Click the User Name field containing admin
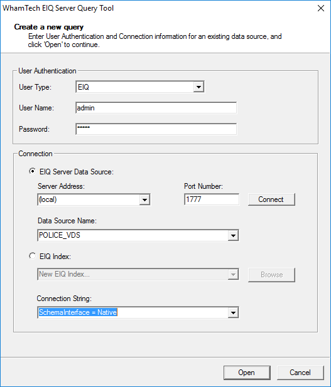Image resolution: width=331 pixels, height=387 pixels. click(156, 108)
